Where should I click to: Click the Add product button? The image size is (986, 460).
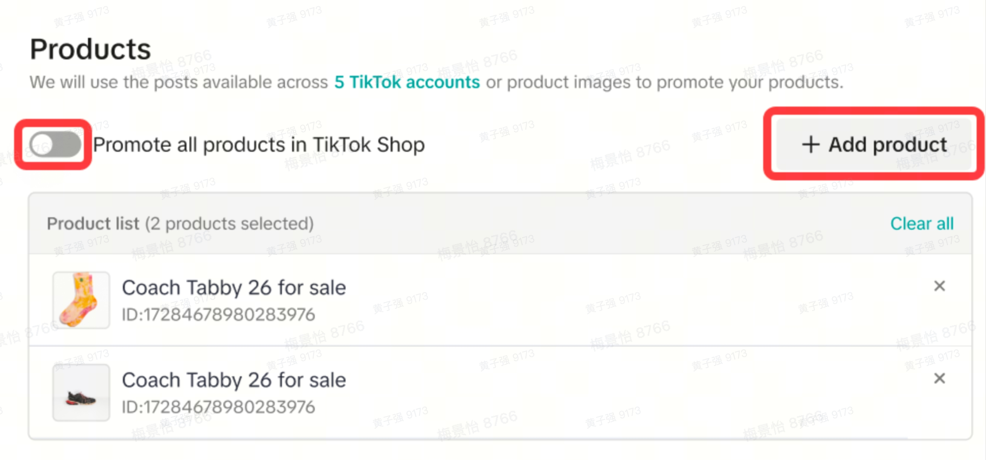tap(873, 145)
